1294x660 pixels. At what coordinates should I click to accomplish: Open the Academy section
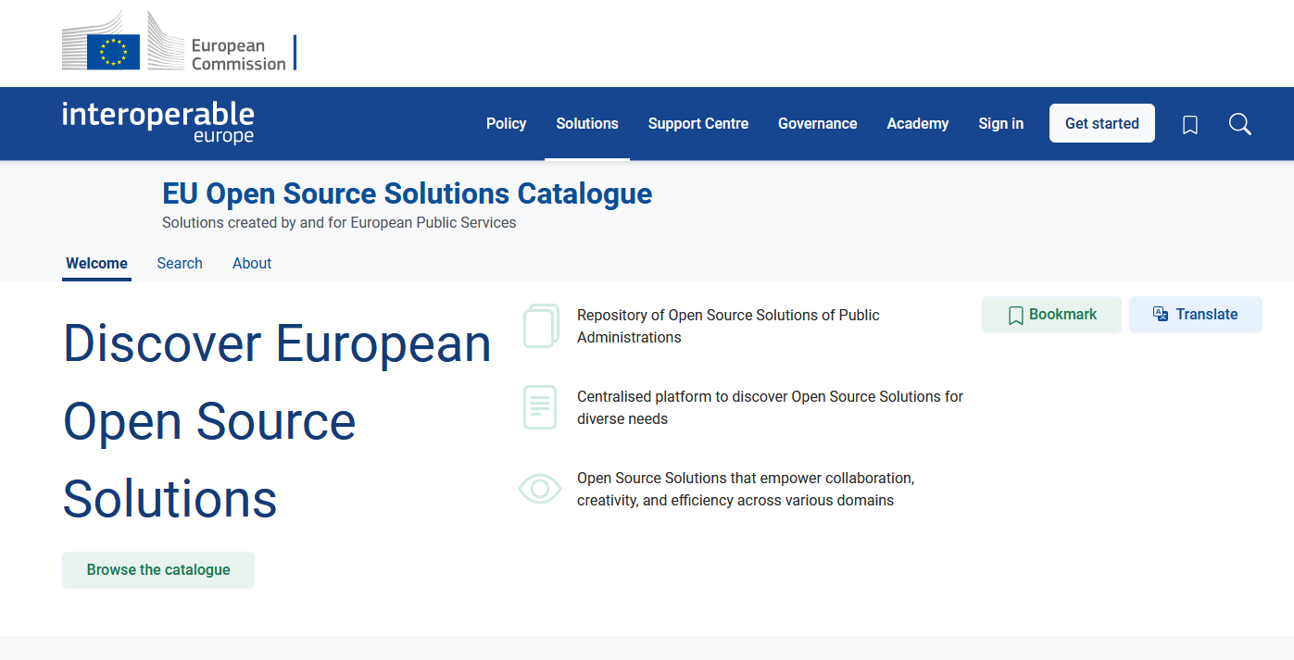[918, 123]
